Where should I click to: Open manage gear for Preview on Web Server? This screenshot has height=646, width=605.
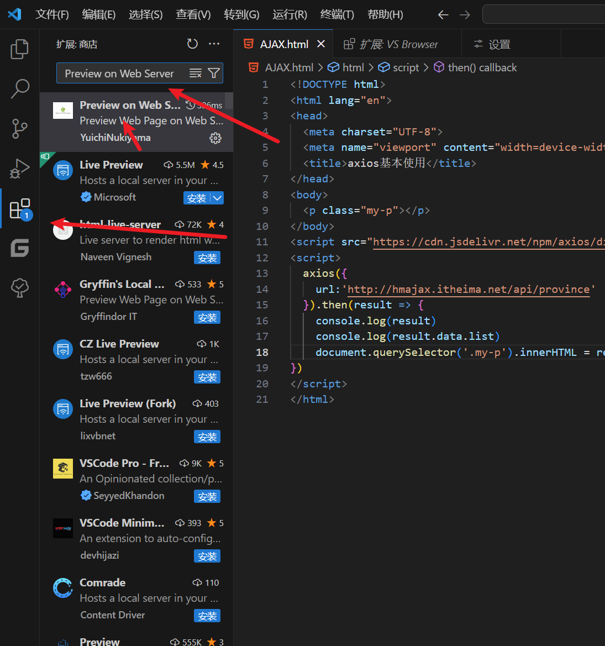coord(215,138)
